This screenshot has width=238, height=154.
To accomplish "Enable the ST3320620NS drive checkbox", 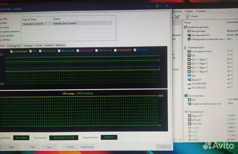I will coord(115,50).
